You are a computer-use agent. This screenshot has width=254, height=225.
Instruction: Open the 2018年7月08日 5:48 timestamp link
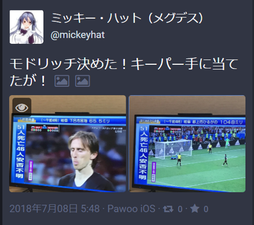coord(54,209)
